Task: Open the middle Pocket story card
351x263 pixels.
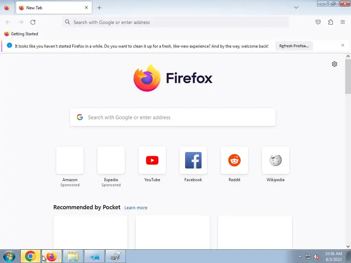Action: click(x=173, y=233)
